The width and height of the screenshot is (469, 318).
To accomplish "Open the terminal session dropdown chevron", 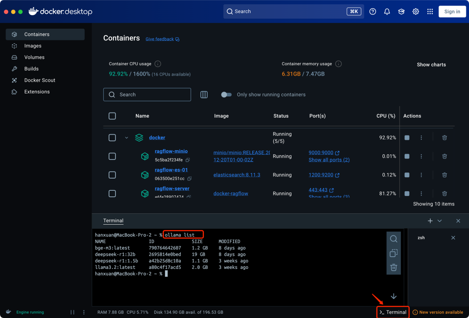I will tap(439, 221).
